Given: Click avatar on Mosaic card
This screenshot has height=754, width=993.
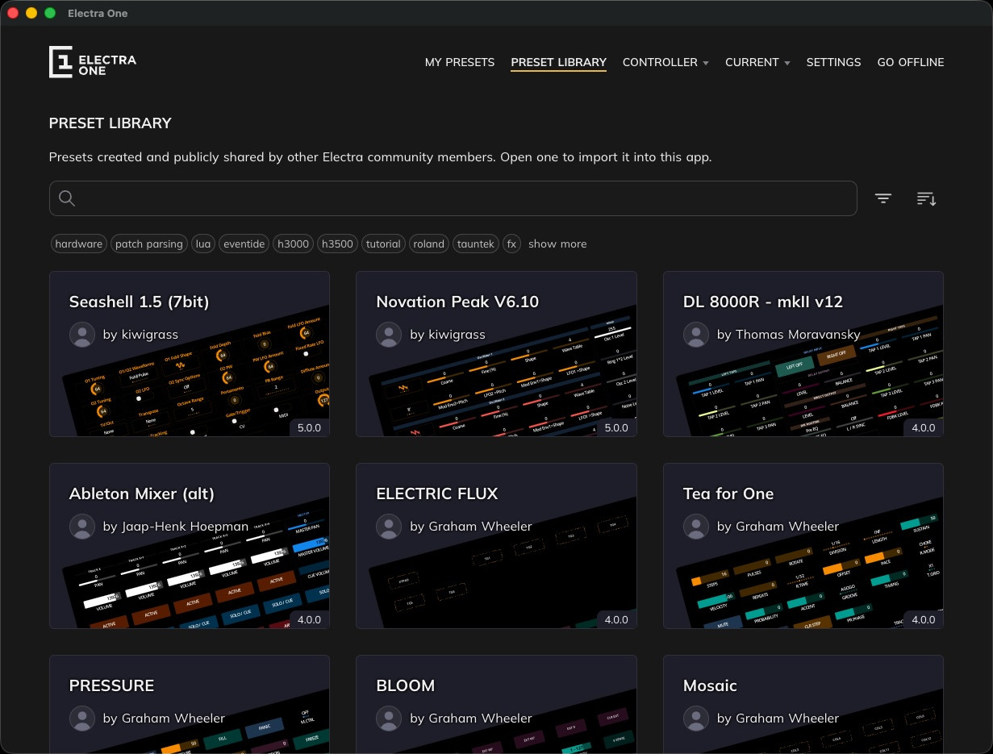Looking at the screenshot, I should point(696,719).
